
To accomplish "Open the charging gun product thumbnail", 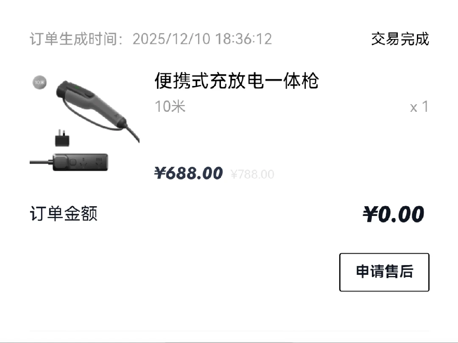I will [x=85, y=123].
